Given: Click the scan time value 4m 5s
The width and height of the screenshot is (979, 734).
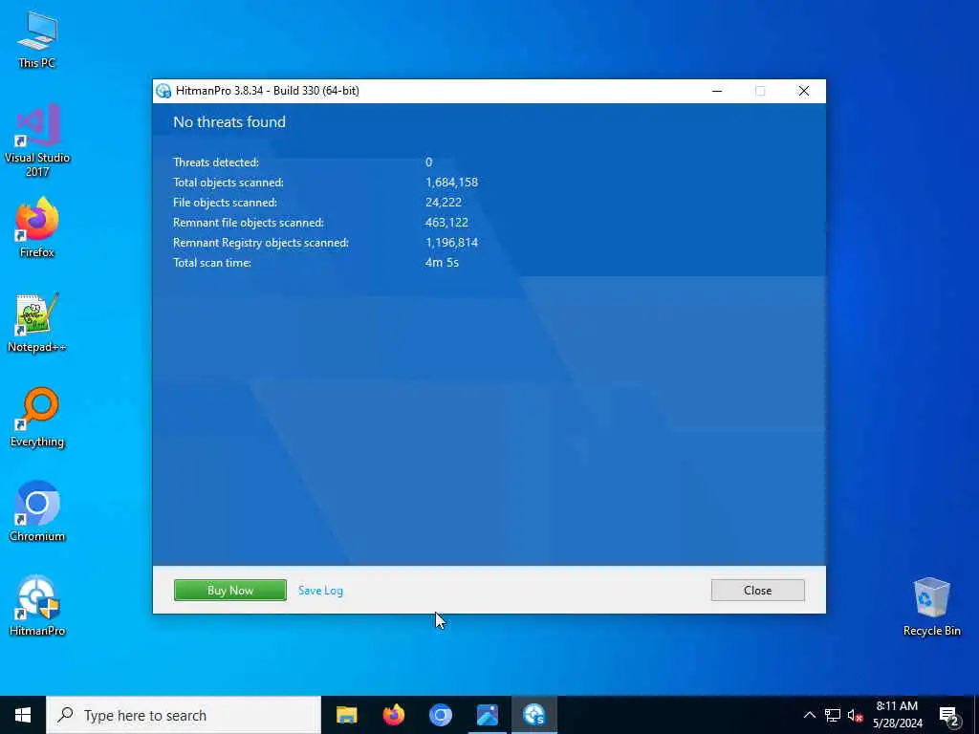Looking at the screenshot, I should [x=442, y=263].
